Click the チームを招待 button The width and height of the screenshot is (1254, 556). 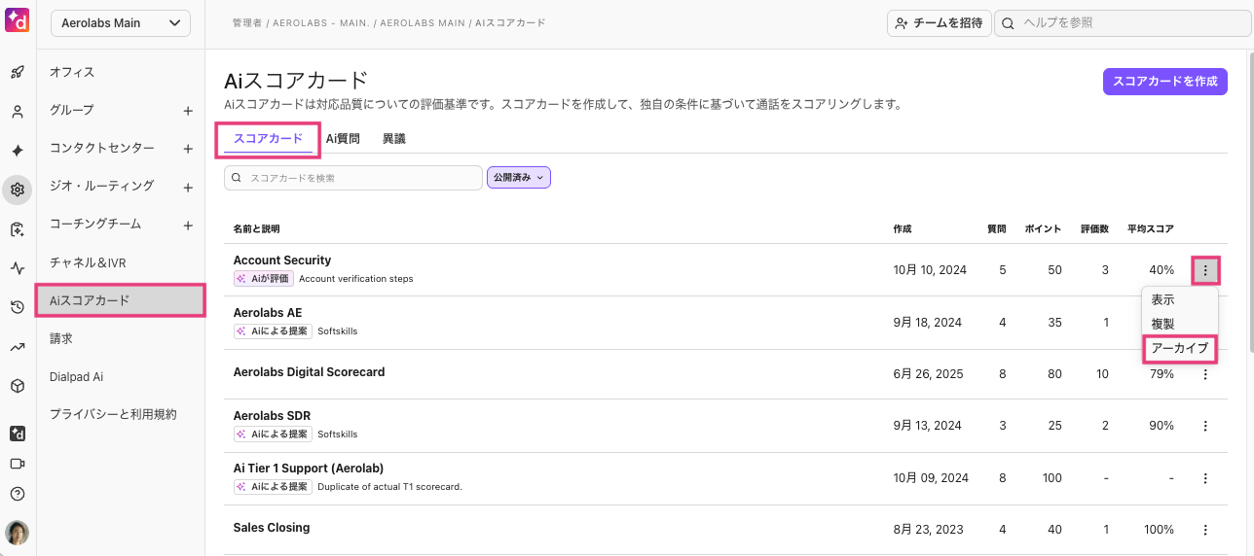(939, 23)
